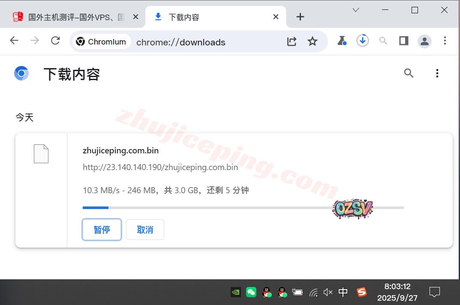460x305 pixels.
Task: Click the zhujiceping.com.bin download URL link
Action: (160, 167)
